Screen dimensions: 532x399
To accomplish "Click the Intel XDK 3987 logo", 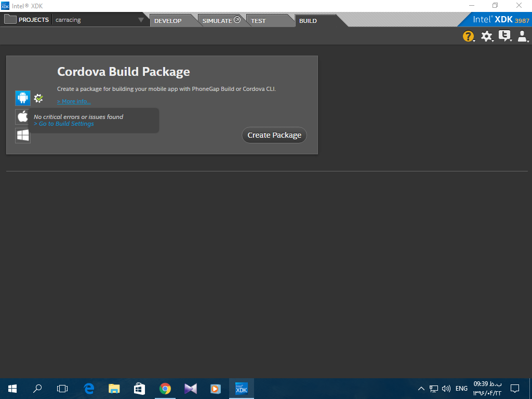I will [501, 20].
